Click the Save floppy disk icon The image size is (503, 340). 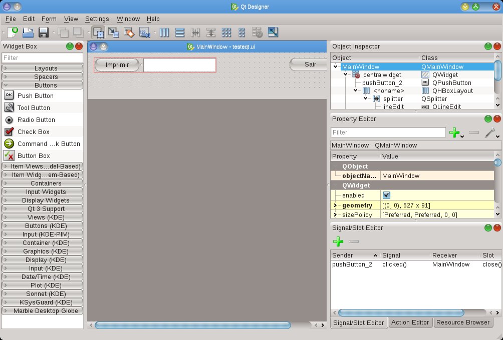pyautogui.click(x=44, y=32)
